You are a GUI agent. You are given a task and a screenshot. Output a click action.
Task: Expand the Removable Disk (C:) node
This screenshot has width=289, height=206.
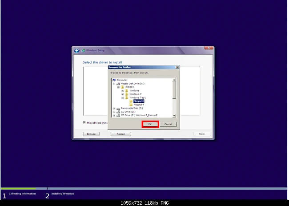point(114,108)
